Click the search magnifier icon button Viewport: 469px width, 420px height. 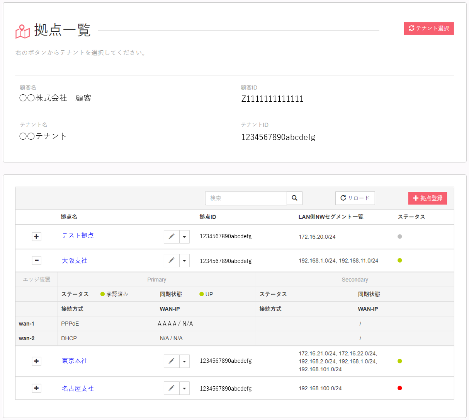(294, 198)
